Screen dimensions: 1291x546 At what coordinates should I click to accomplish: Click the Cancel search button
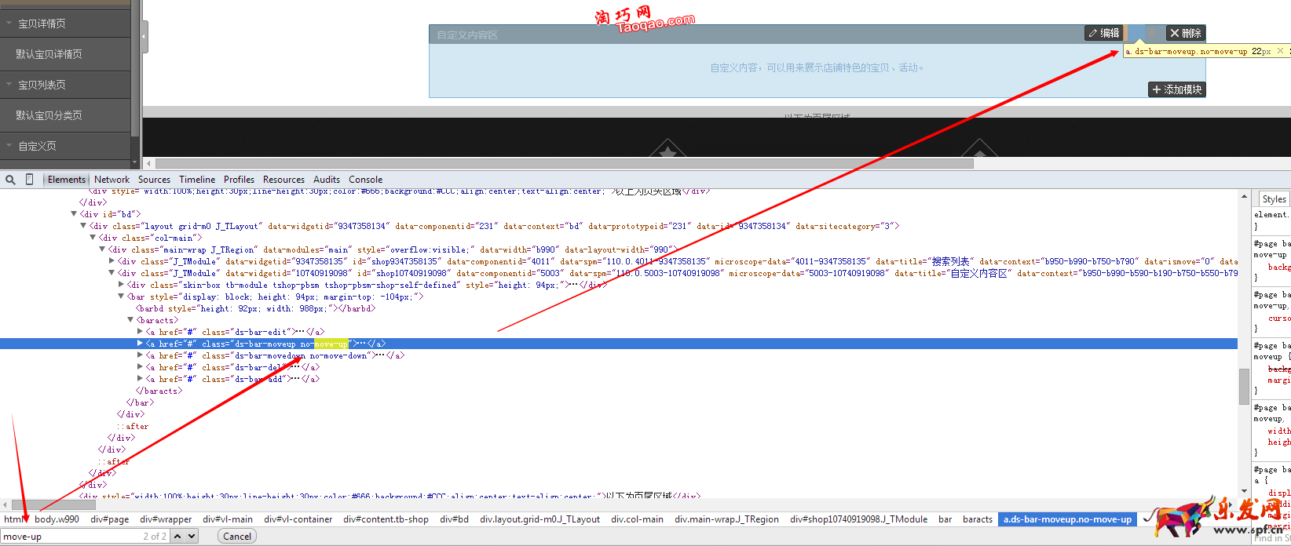237,537
